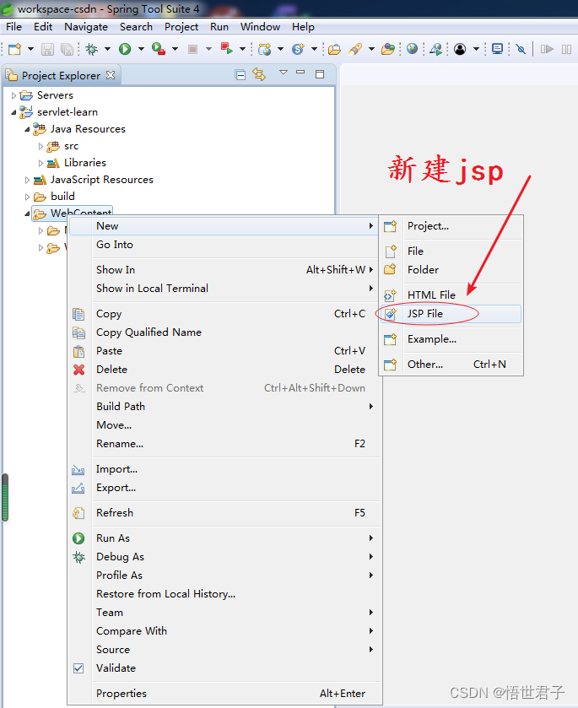Click the Open Type folder icon

[335, 49]
